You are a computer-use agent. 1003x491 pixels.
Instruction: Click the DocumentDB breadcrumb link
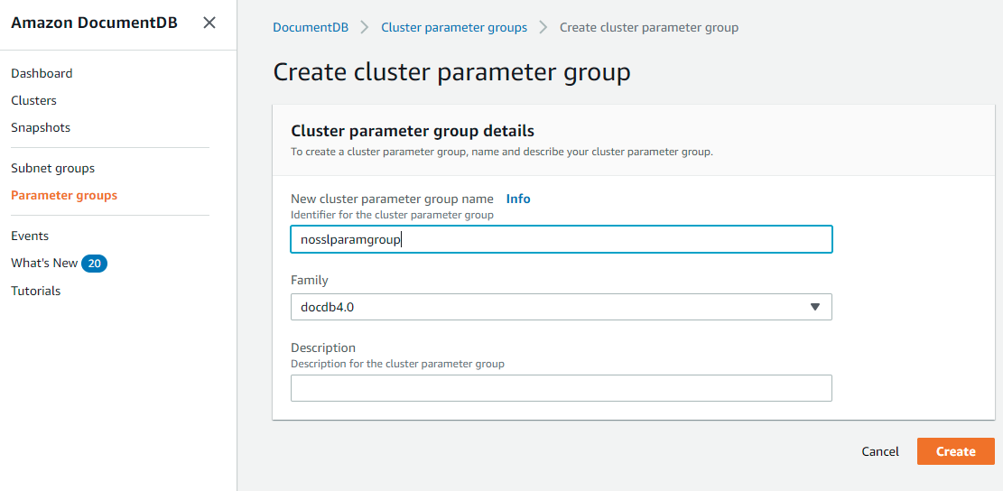(311, 27)
